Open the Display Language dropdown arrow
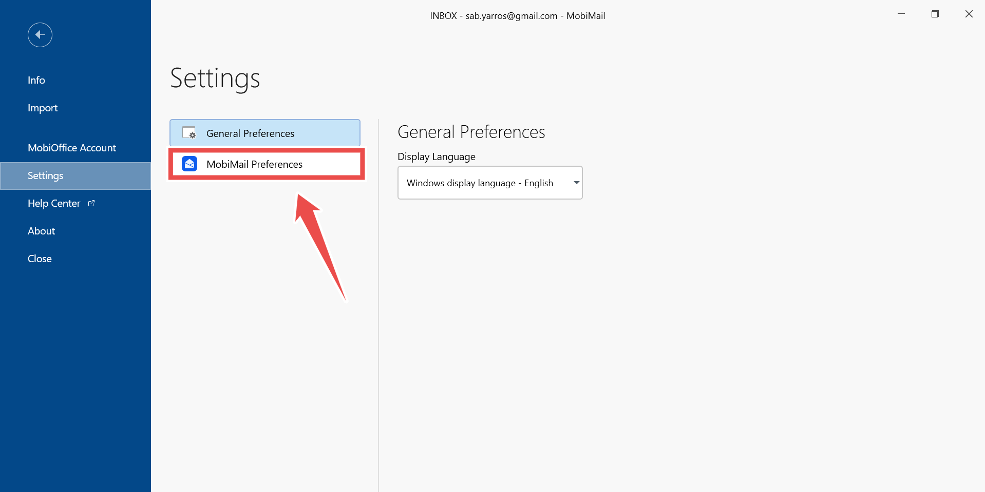 click(x=576, y=183)
